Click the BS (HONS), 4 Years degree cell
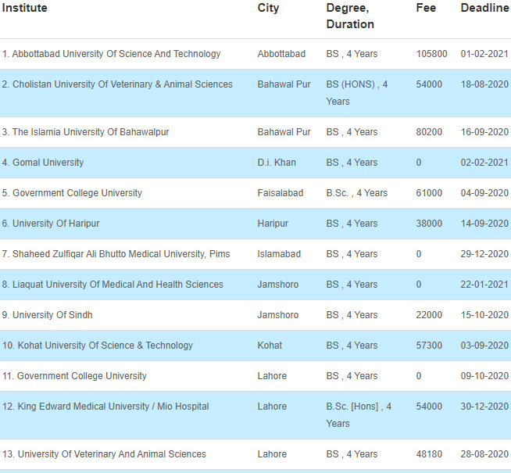This screenshot has width=511, height=473. pyautogui.click(x=357, y=93)
